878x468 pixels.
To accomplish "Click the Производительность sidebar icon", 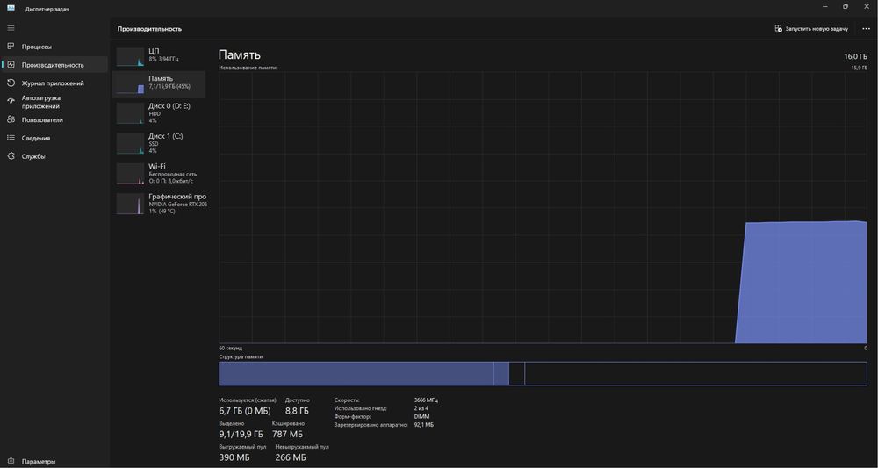I will click(11, 65).
